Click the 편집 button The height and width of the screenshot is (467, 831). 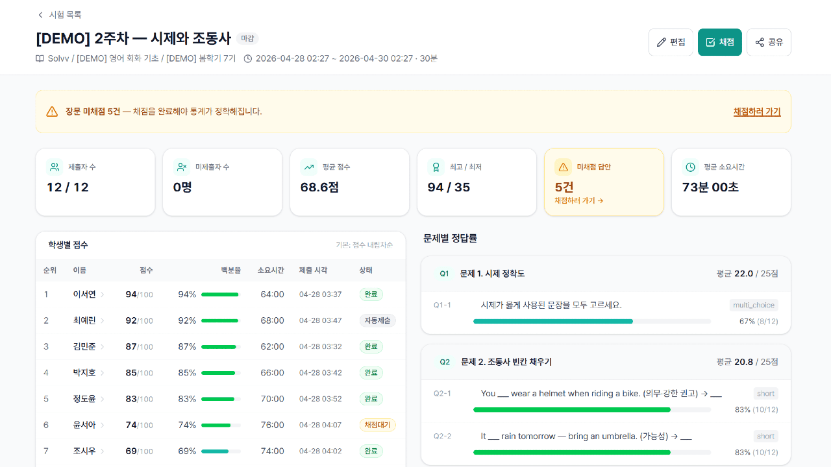click(x=671, y=42)
